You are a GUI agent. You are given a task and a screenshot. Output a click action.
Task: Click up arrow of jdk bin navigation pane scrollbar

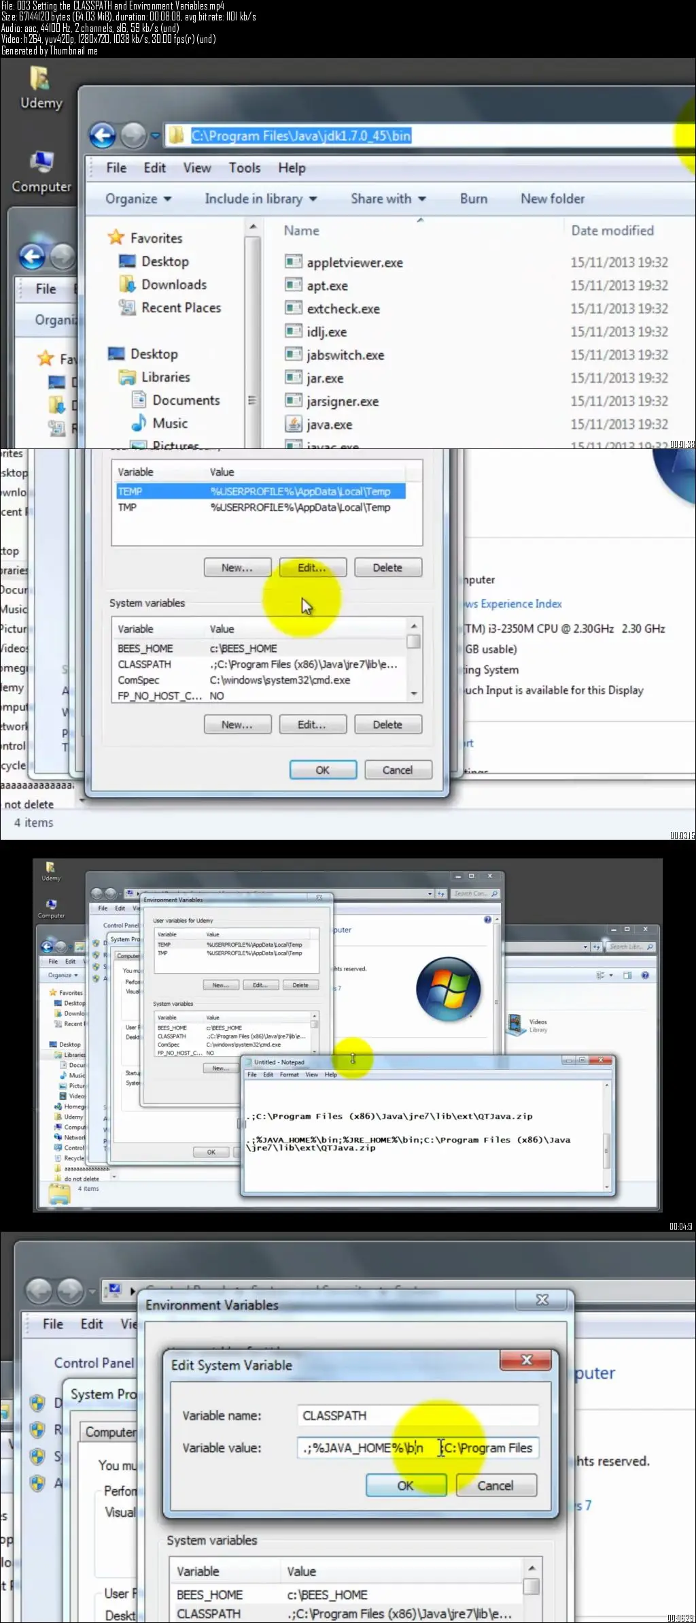click(253, 227)
